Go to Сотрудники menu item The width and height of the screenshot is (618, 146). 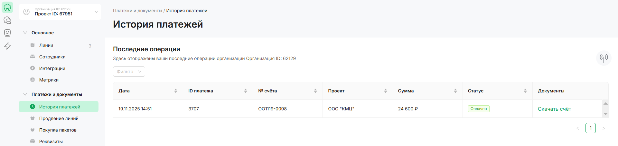(x=52, y=57)
